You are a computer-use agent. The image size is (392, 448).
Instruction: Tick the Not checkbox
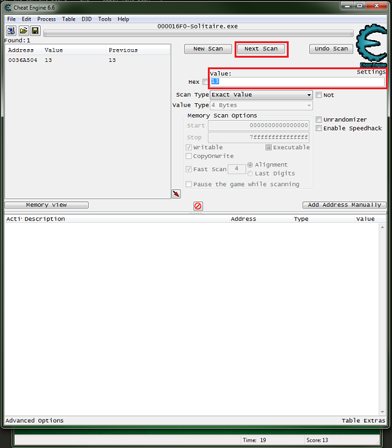pyautogui.click(x=318, y=95)
